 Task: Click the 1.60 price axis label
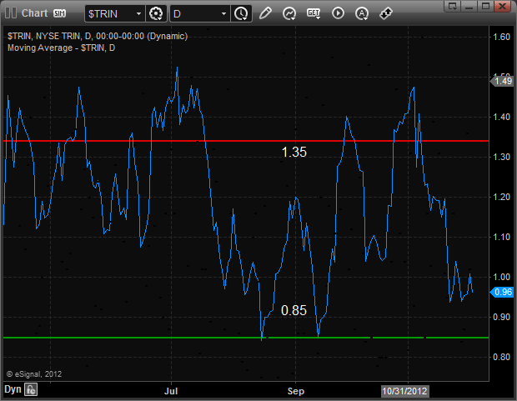pos(501,37)
